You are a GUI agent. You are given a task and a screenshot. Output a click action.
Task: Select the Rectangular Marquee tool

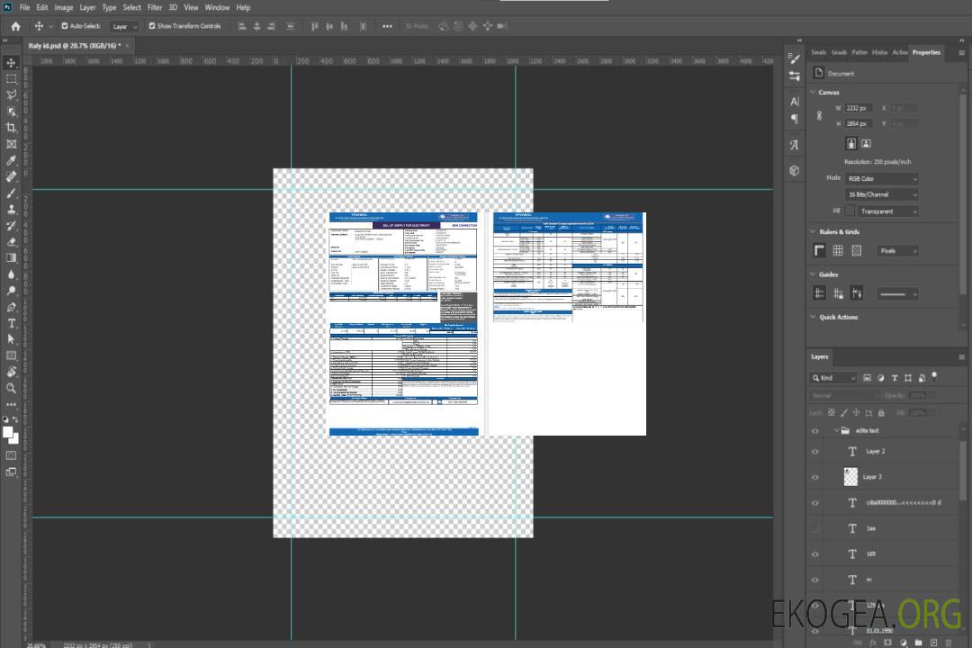click(x=12, y=78)
